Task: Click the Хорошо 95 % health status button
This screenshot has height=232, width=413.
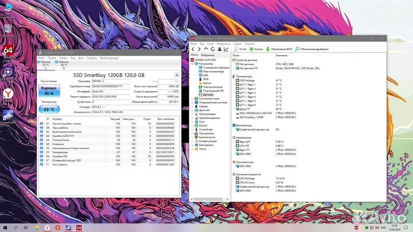Action: (49, 91)
